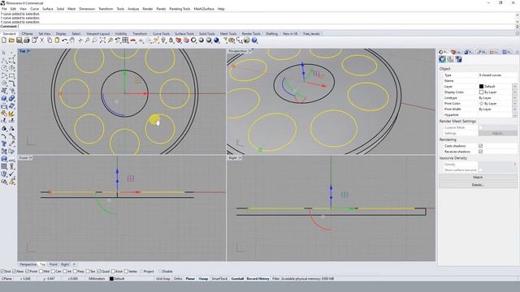Viewport: 520px width, 292px height.
Task: Click the Circle tool in left sidebar
Action: [4, 68]
